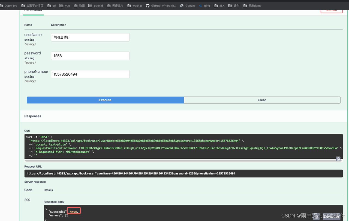Click the Clear button
Viewport: 349px width, 221px height.
(x=262, y=100)
